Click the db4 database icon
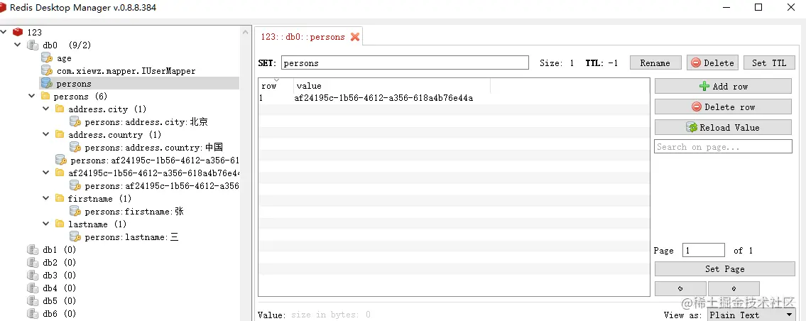 (x=33, y=288)
